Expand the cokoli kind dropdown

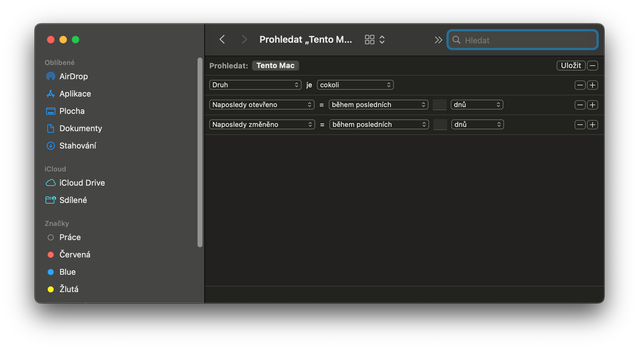point(355,85)
